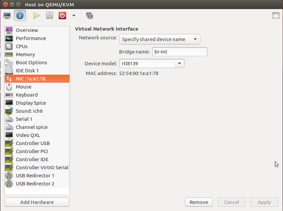Screen dimensions: 283x211
Task: Select Channel spice entry
Action: 37,127
